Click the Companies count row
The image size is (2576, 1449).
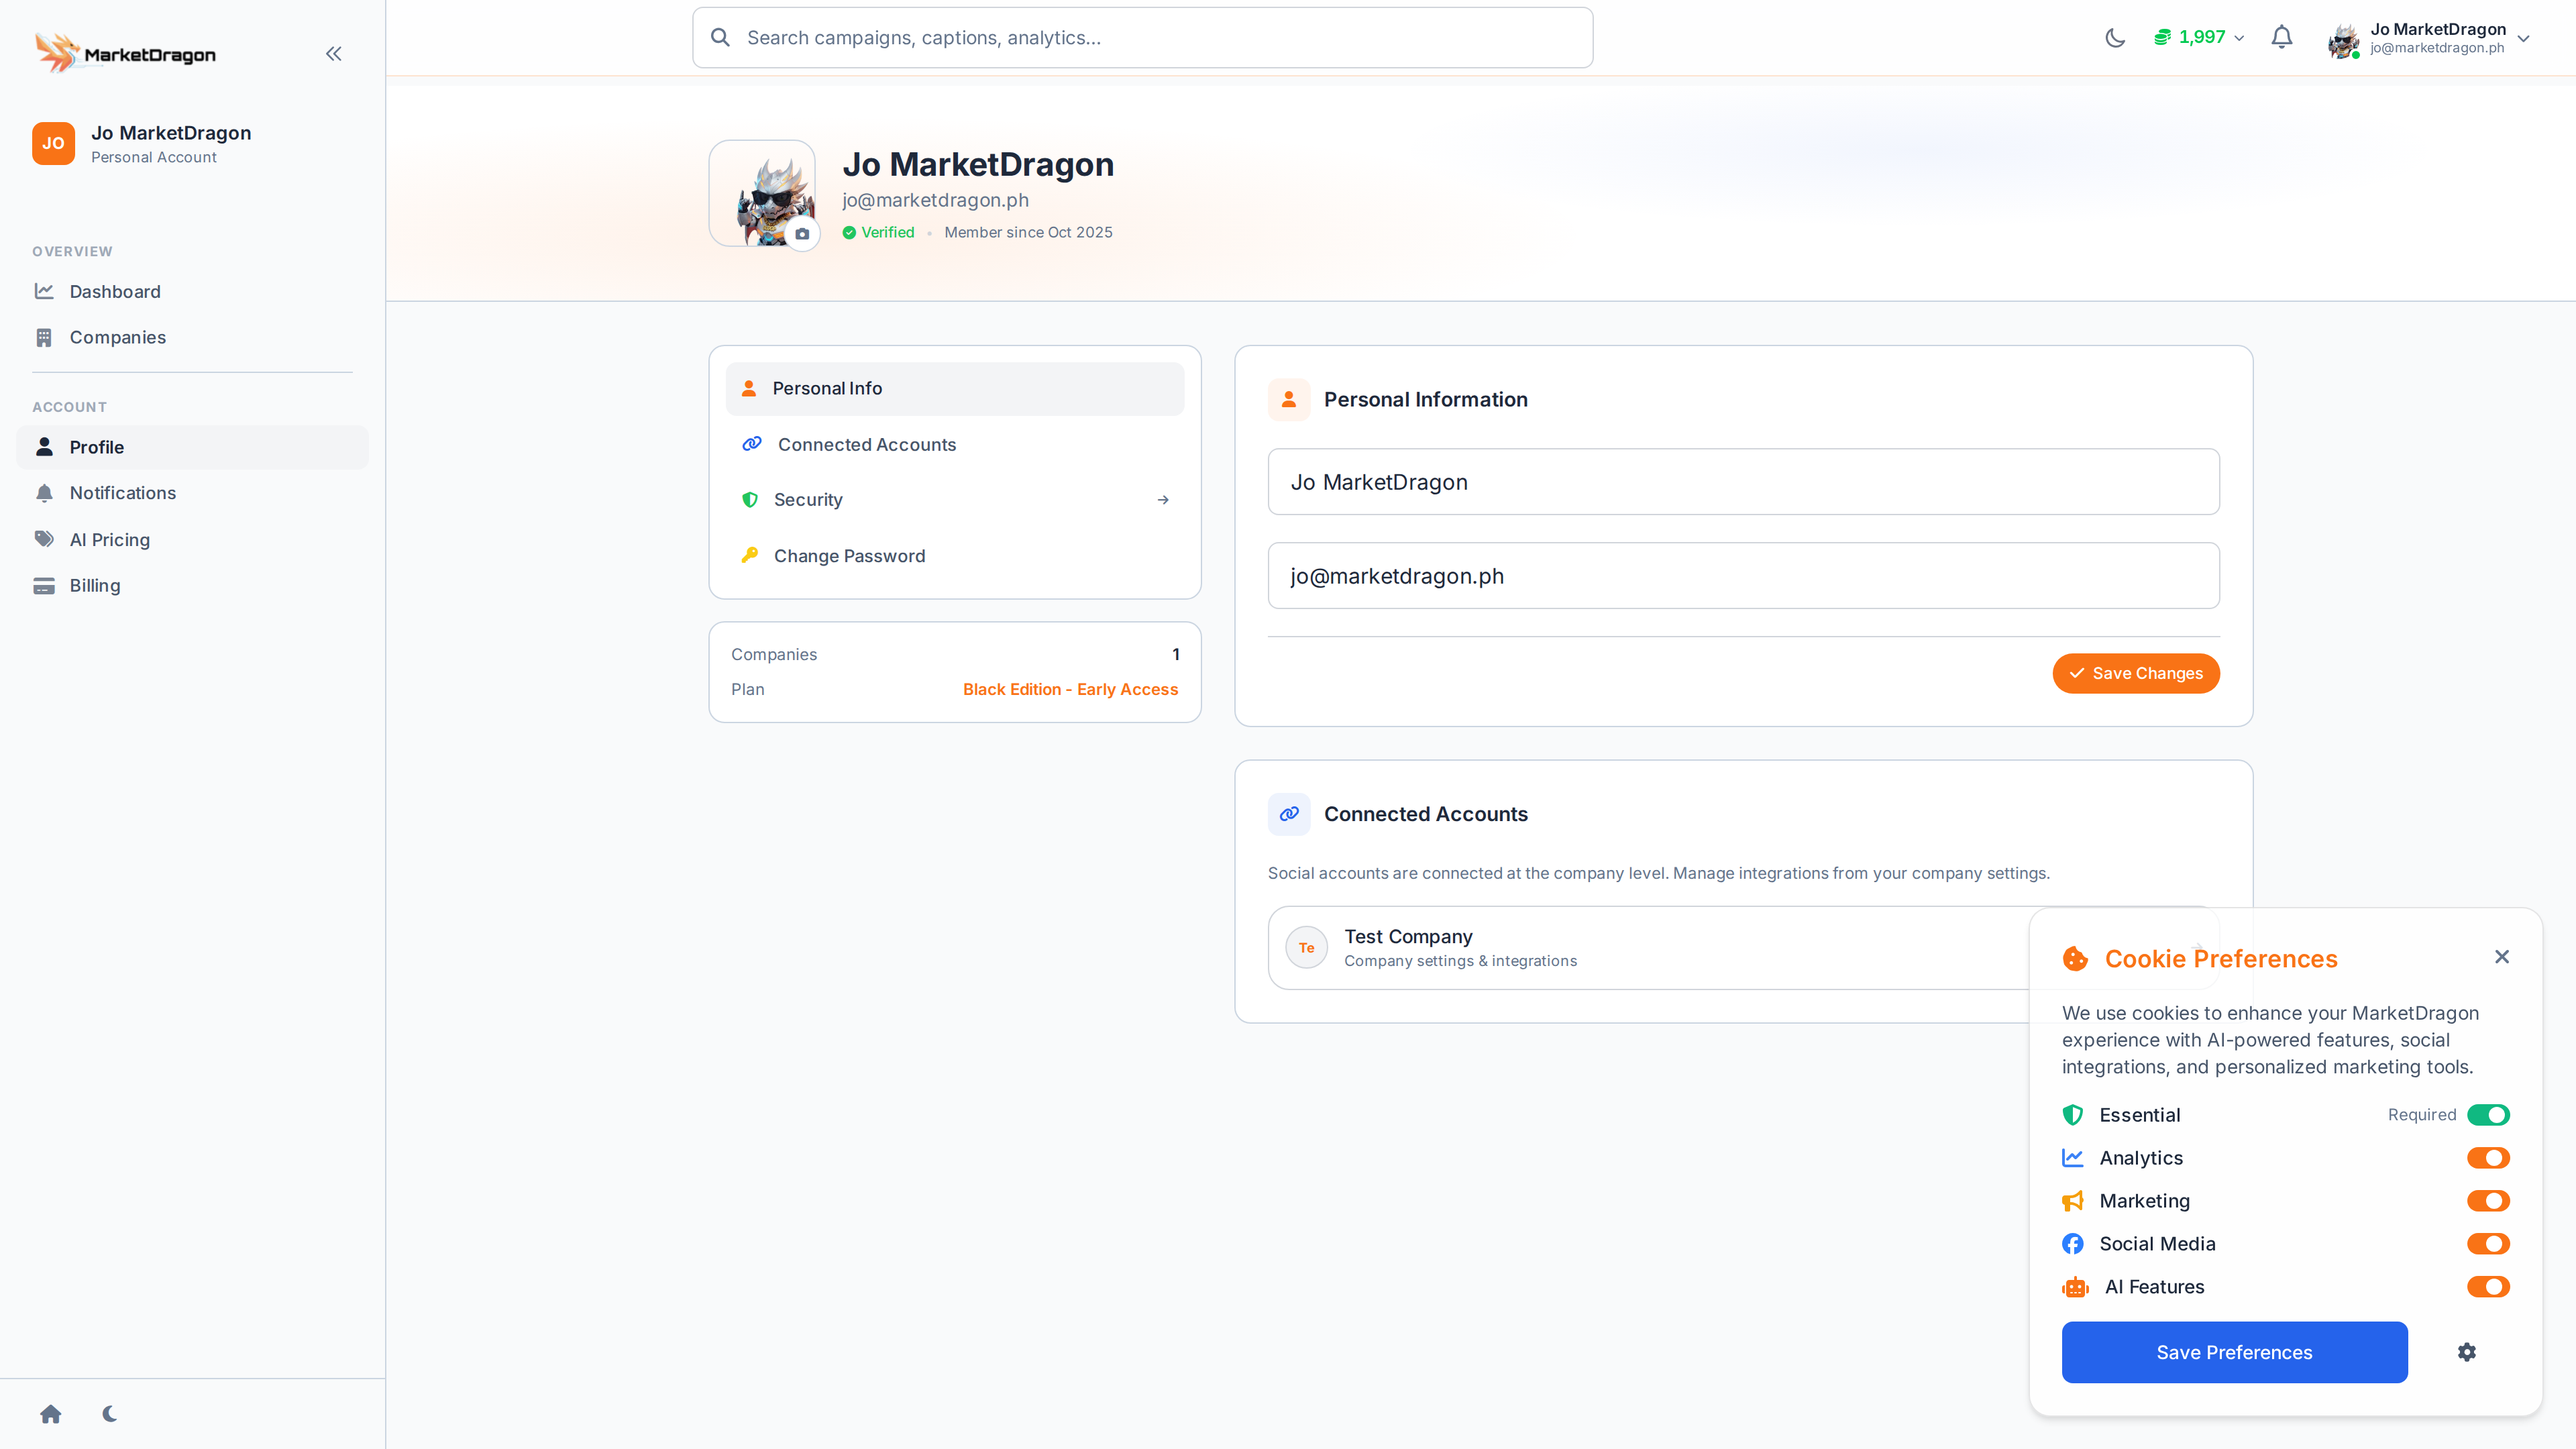point(955,655)
